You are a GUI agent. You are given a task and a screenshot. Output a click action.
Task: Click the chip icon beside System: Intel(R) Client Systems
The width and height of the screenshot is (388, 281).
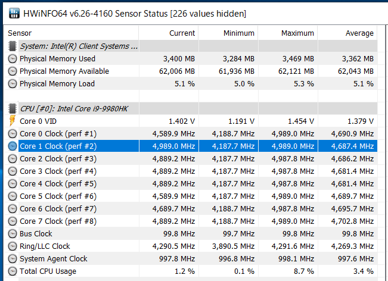(x=12, y=46)
